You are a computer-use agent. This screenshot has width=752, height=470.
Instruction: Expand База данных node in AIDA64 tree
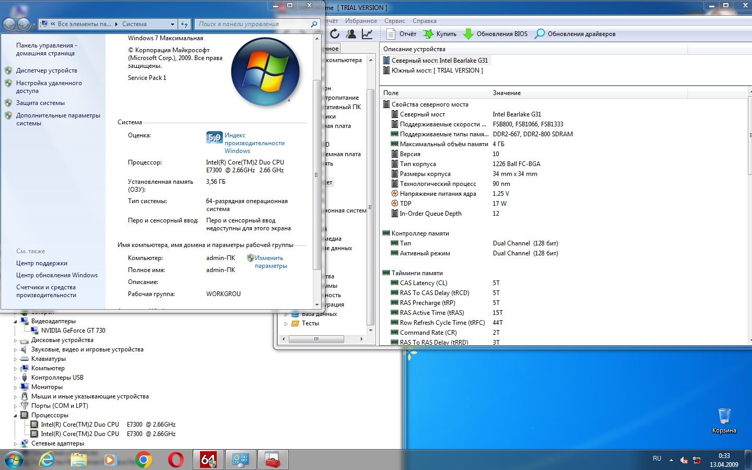(286, 314)
